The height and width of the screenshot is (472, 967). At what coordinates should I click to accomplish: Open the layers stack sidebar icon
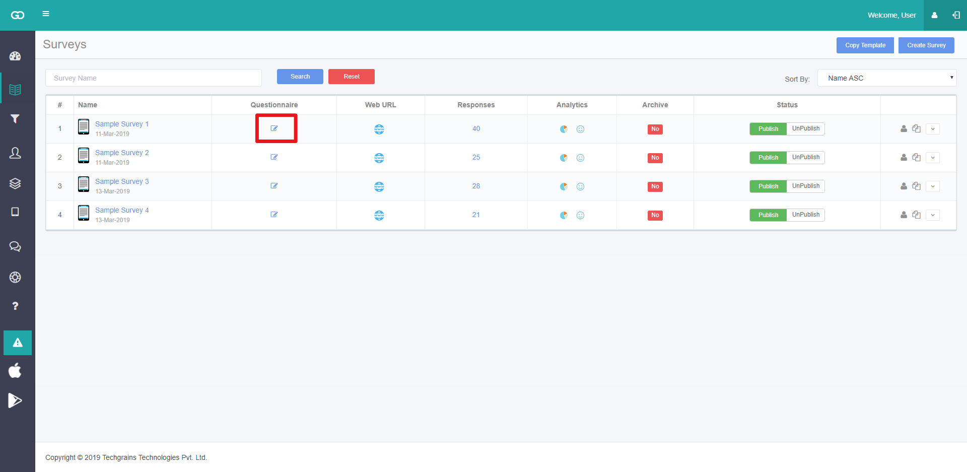pyautogui.click(x=15, y=183)
